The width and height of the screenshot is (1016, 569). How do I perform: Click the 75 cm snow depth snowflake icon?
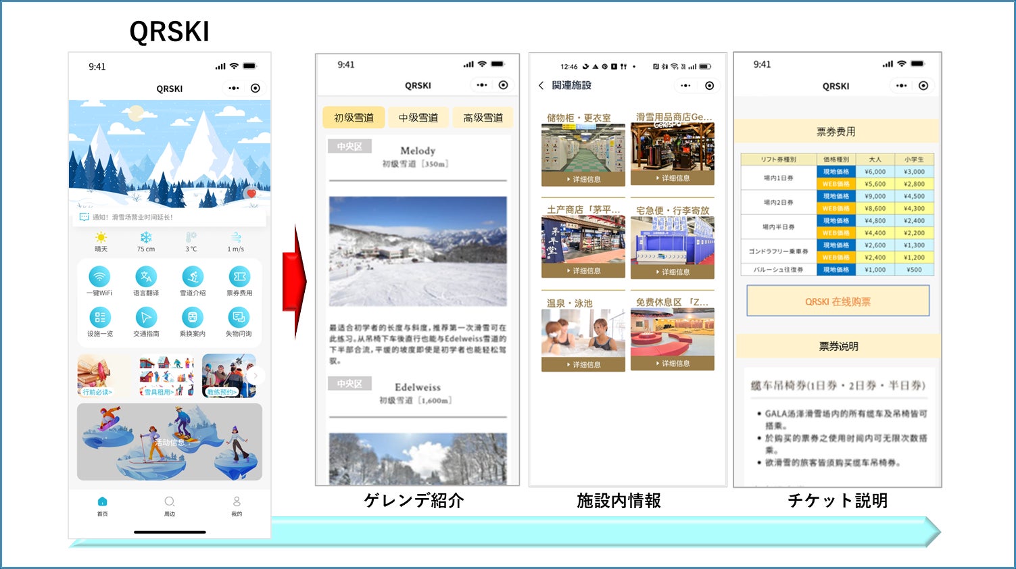coord(146,237)
